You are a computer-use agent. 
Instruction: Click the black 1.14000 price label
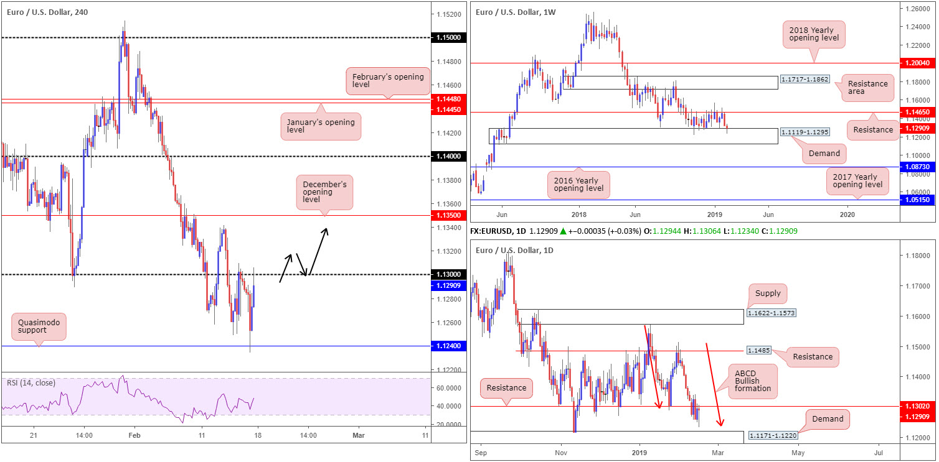click(x=450, y=156)
